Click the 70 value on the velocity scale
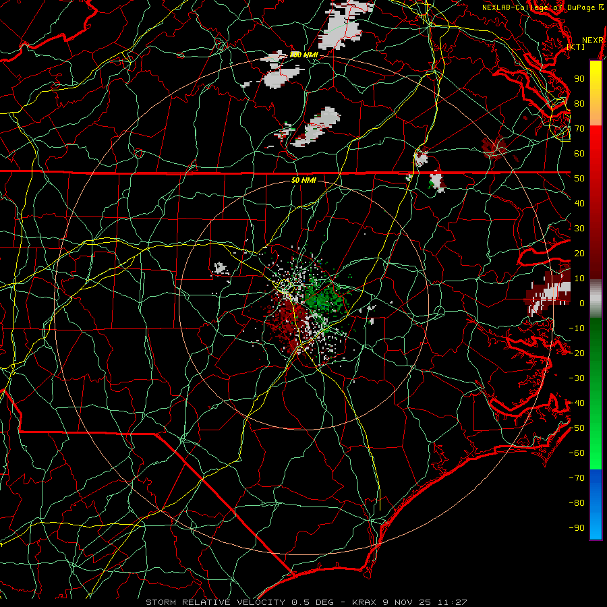The height and width of the screenshot is (607, 607). click(579, 129)
